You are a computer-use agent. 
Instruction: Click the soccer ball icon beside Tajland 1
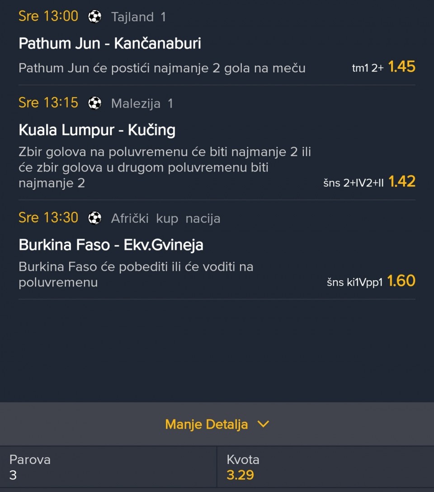tap(95, 17)
